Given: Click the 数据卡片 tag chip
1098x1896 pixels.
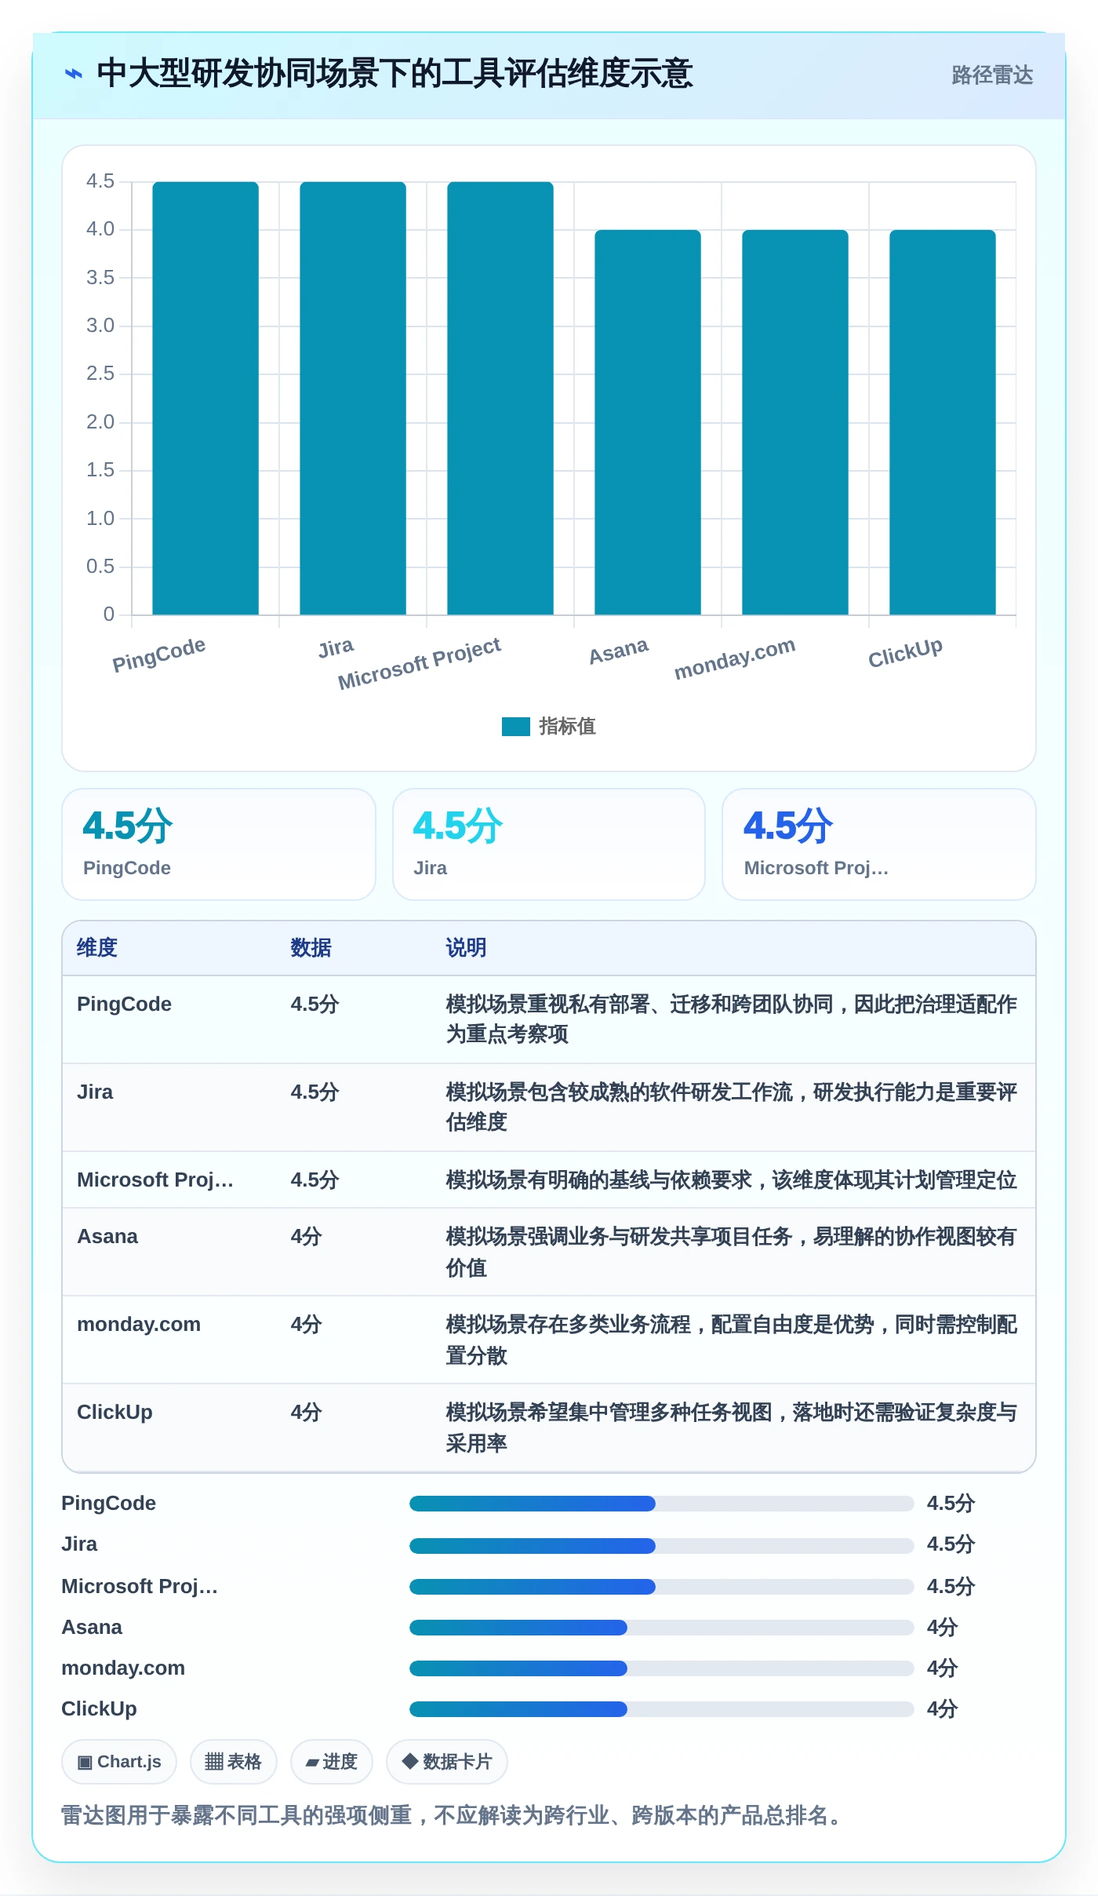Looking at the screenshot, I should pos(446,1762).
